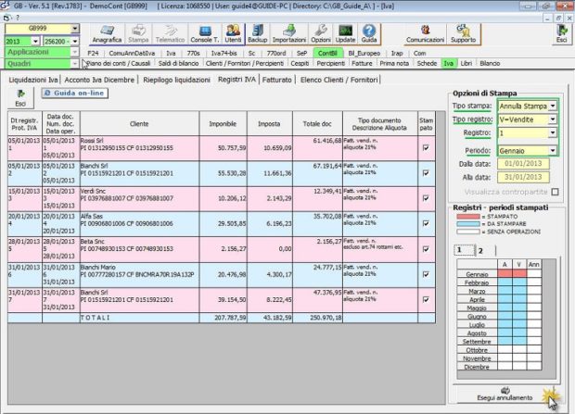Open the Importazioni icon
Viewport: 575px width, 414px height.
tap(289, 34)
